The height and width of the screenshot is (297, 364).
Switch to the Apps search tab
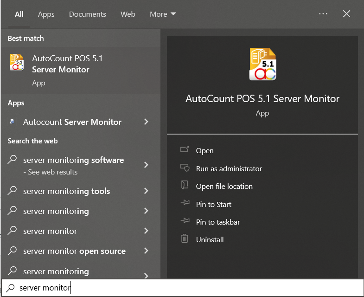pos(46,14)
